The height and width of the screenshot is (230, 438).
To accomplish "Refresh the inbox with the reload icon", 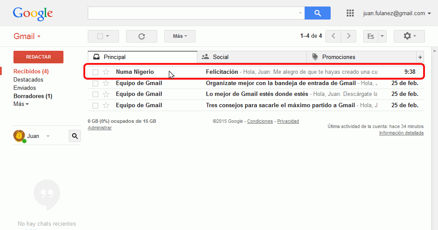I will click(x=142, y=36).
